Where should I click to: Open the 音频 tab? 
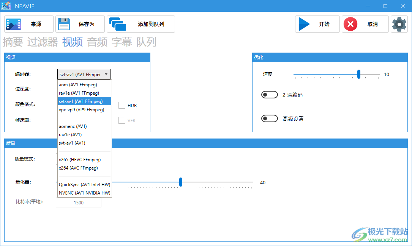[x=97, y=42]
